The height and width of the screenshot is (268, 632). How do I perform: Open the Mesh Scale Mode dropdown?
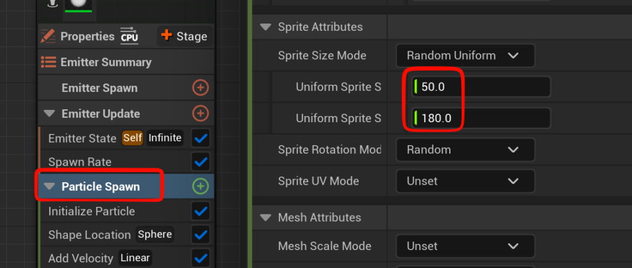tap(464, 246)
